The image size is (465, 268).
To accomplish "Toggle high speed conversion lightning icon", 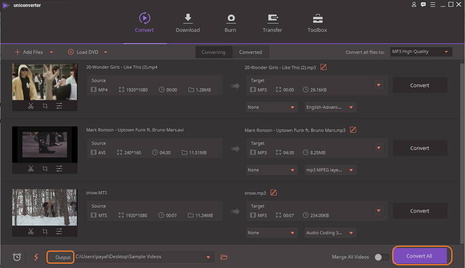I will [x=36, y=257].
